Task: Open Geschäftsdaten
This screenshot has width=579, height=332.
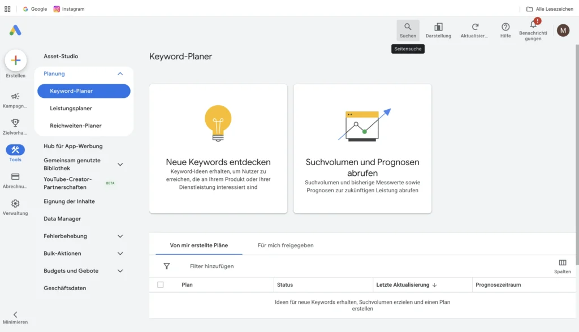Action: click(x=64, y=288)
